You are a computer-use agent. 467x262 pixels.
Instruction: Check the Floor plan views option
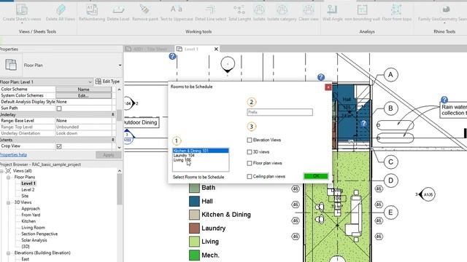[x=250, y=163]
